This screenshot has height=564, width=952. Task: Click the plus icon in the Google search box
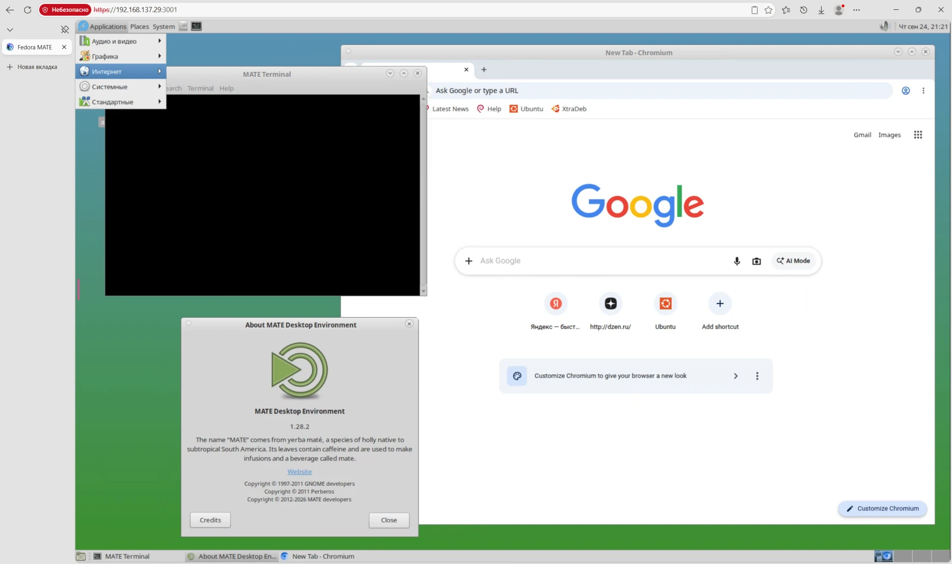pos(469,261)
